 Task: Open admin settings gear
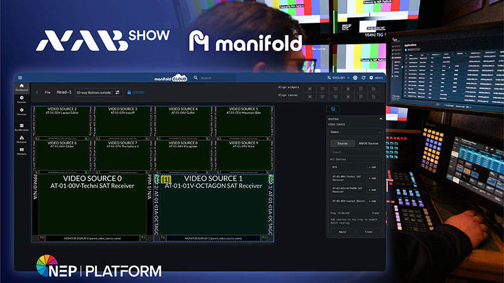(x=371, y=78)
